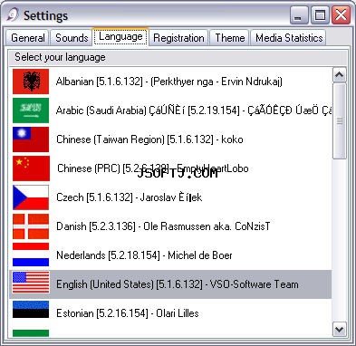
Task: Close the Settings window
Action: pos(341,15)
